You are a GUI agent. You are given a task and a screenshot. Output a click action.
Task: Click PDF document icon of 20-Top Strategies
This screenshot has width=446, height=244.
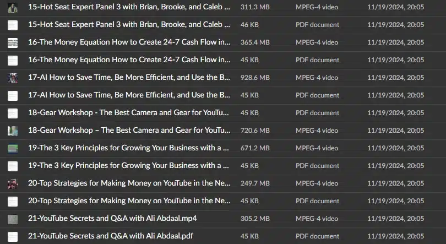tap(13, 202)
